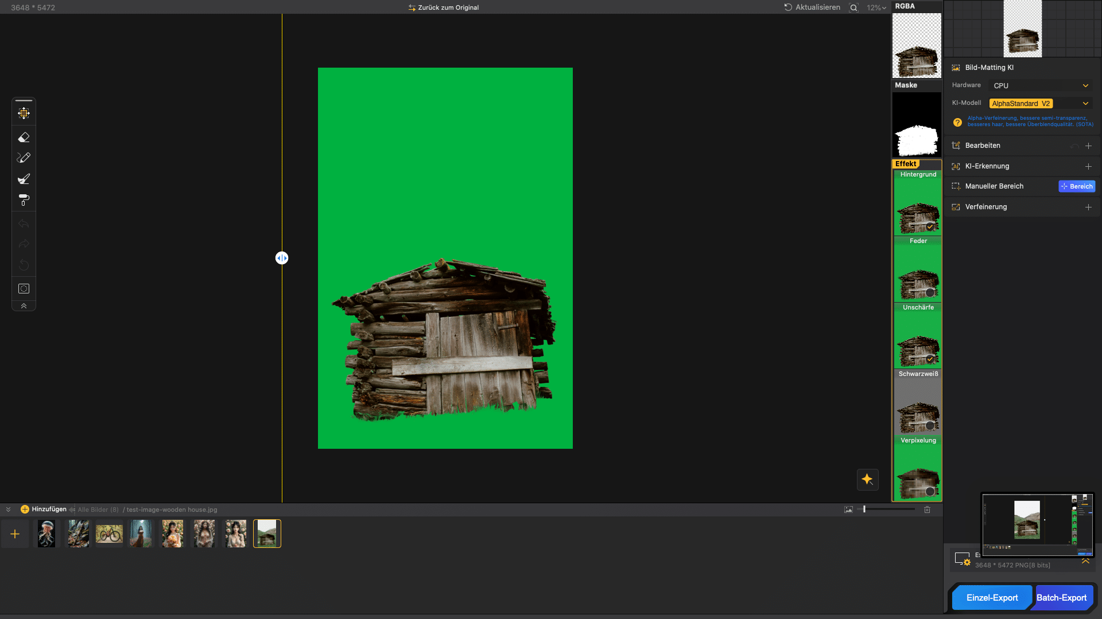Viewport: 1102px width, 619px height.
Task: Select the paint brush tool
Action: coord(24,179)
